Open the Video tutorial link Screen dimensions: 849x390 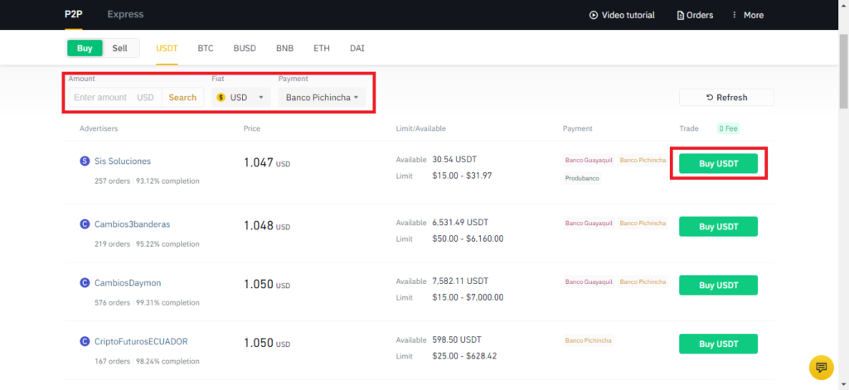pos(622,15)
